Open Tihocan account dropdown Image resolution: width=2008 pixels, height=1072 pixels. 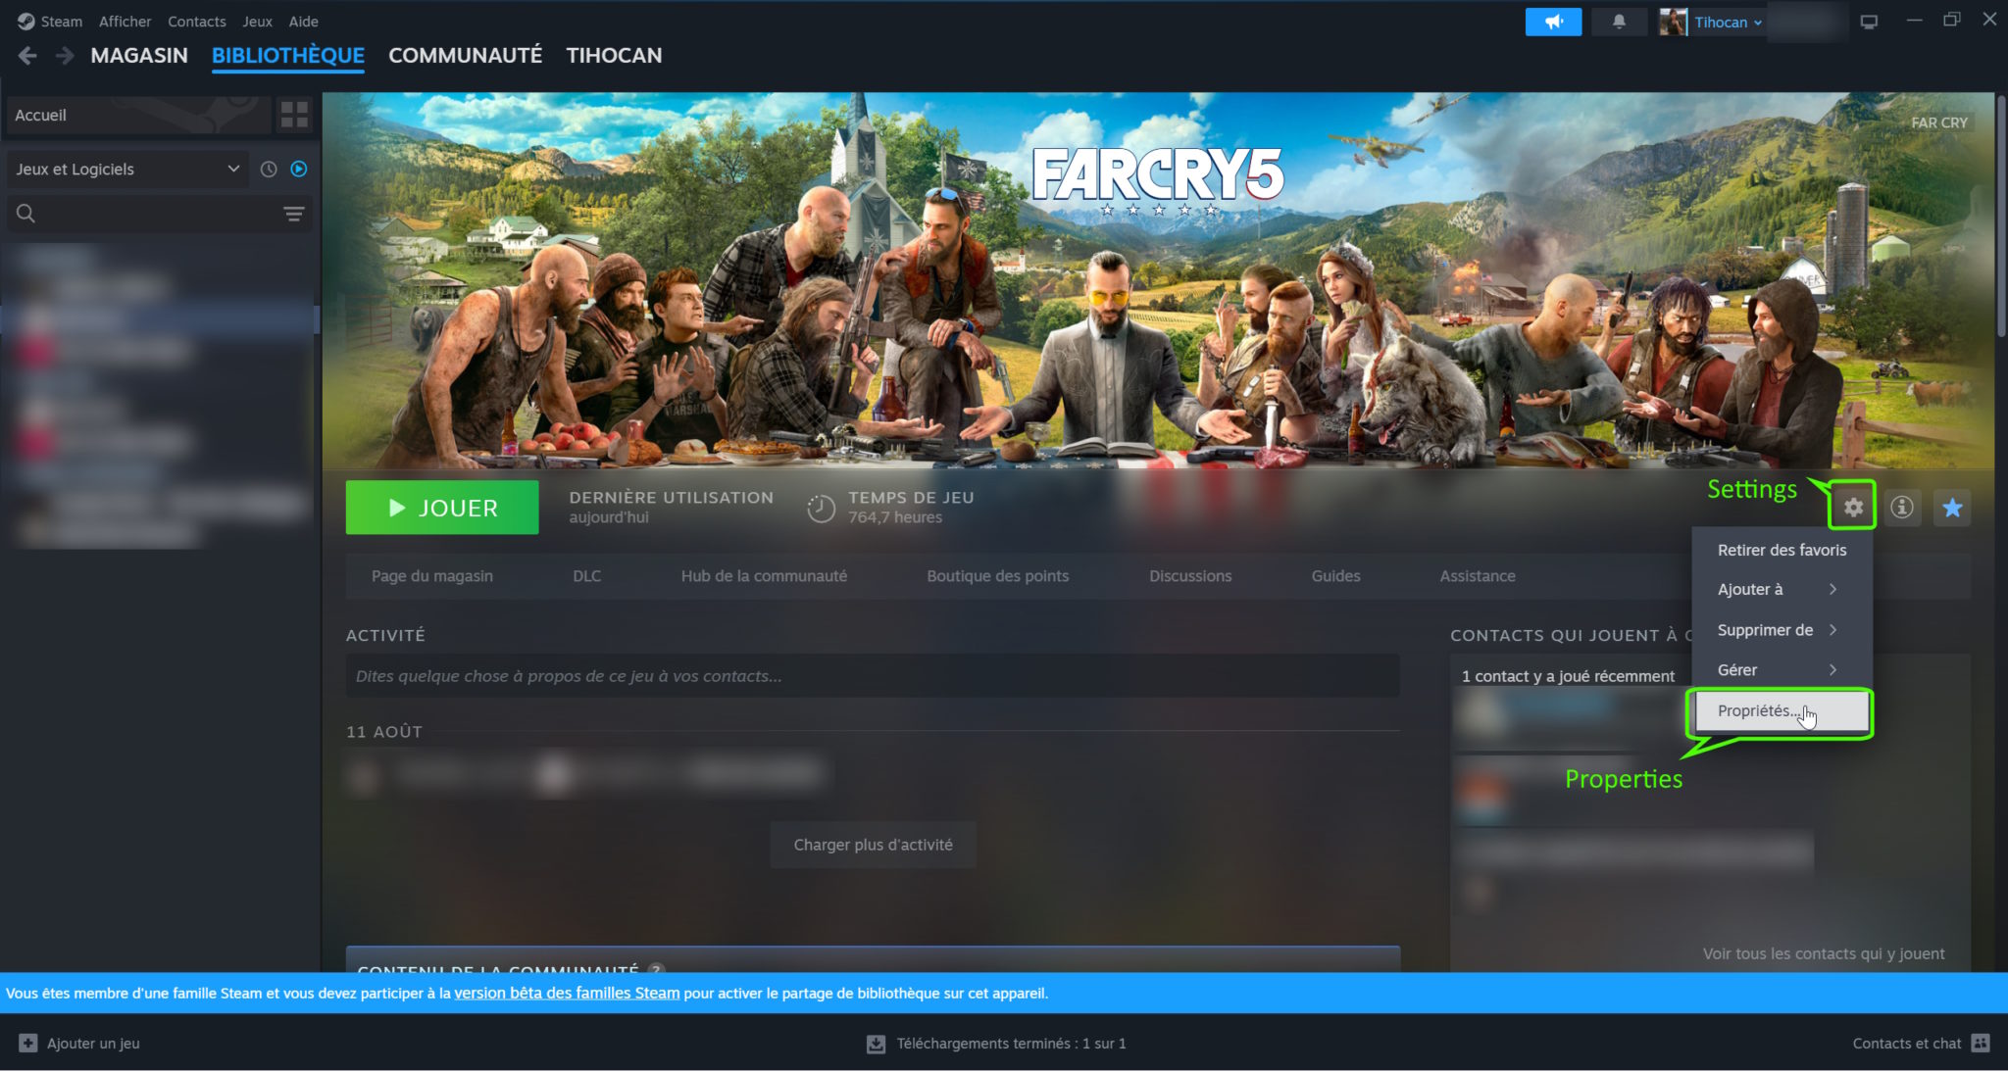pyautogui.click(x=1727, y=22)
